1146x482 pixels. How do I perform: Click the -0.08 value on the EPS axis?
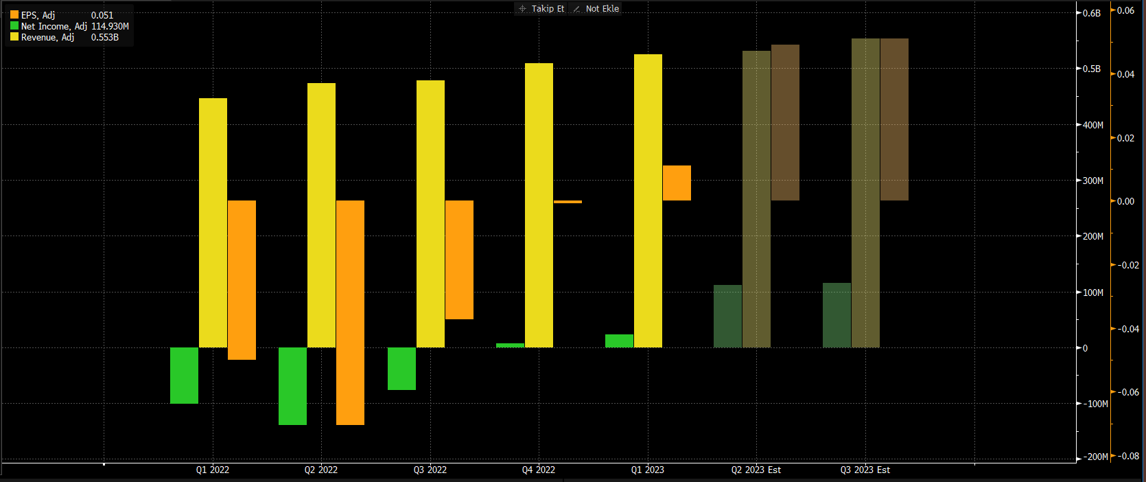point(1127,456)
